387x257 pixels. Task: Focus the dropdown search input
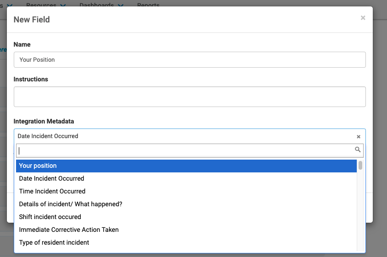tap(189, 150)
